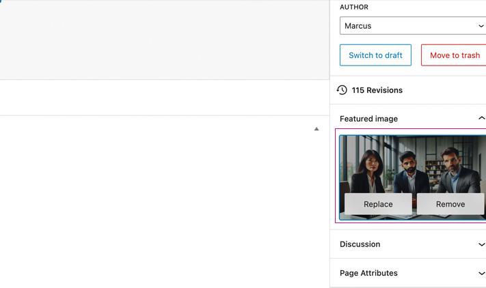The height and width of the screenshot is (288, 486).
Task: Click the revisions clock icon
Action: [x=342, y=90]
